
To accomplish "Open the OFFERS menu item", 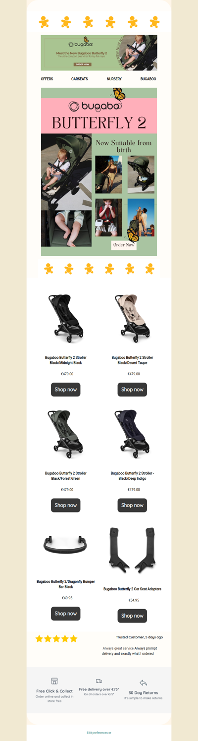I will tap(47, 79).
